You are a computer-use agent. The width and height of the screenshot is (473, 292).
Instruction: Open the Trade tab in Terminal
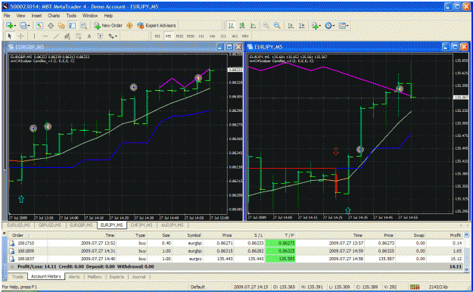(x=18, y=277)
